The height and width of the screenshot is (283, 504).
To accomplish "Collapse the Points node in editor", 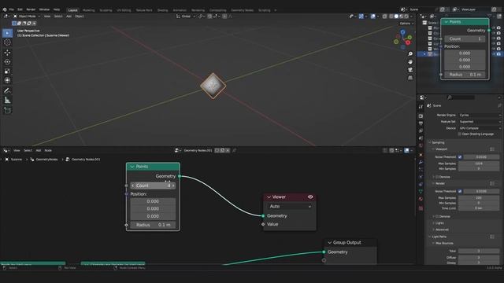I will (x=132, y=167).
